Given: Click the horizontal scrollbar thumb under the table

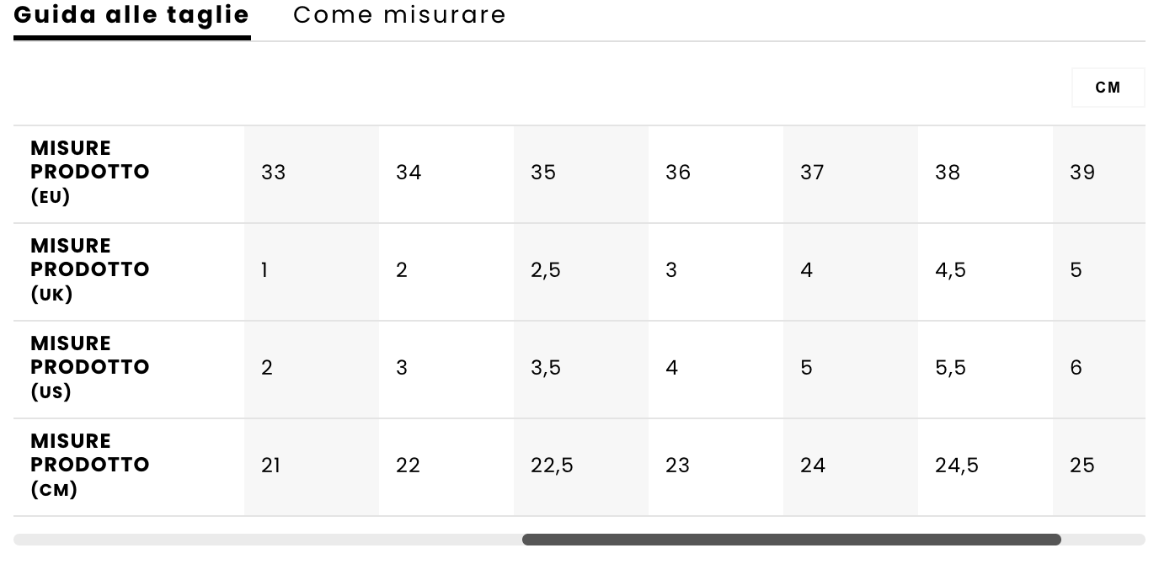Looking at the screenshot, I should click(791, 540).
